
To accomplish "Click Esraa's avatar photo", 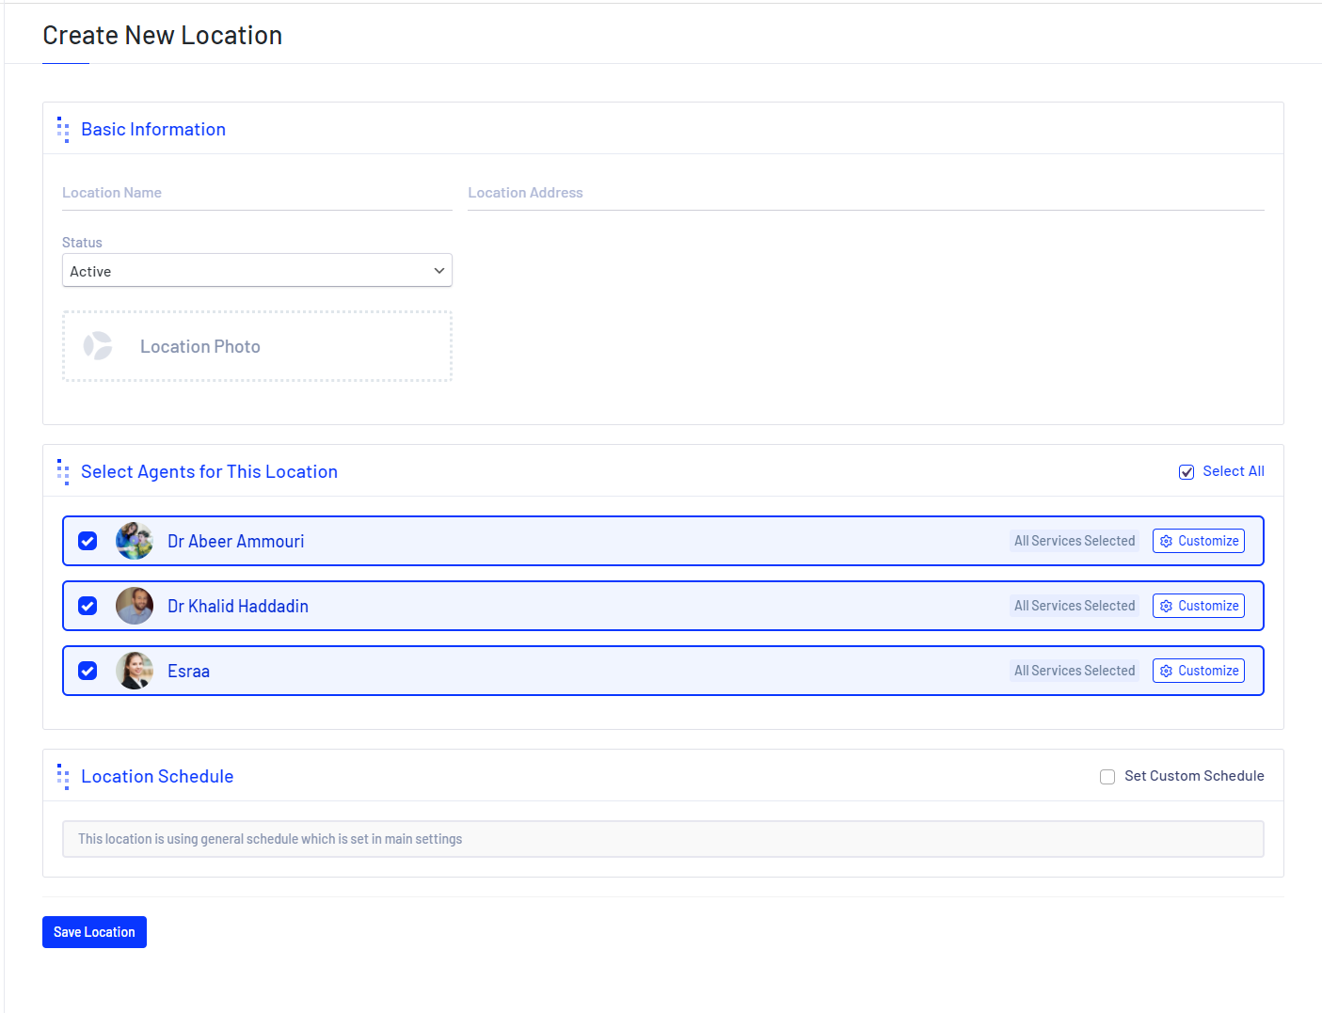I will 135,671.
